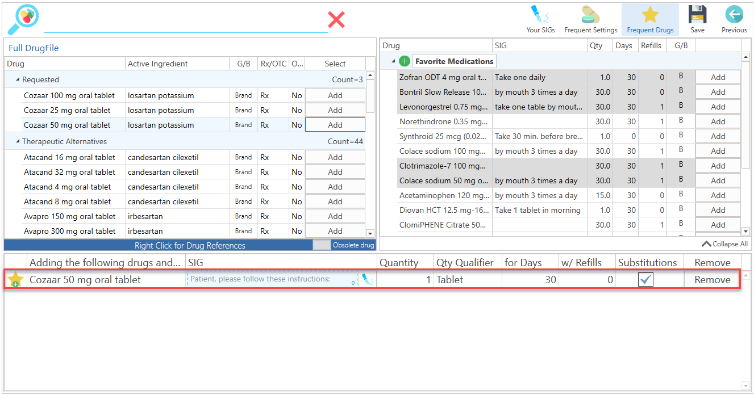Add favorite Norethindrone 0.35 mg
754x395 pixels.
(718, 121)
